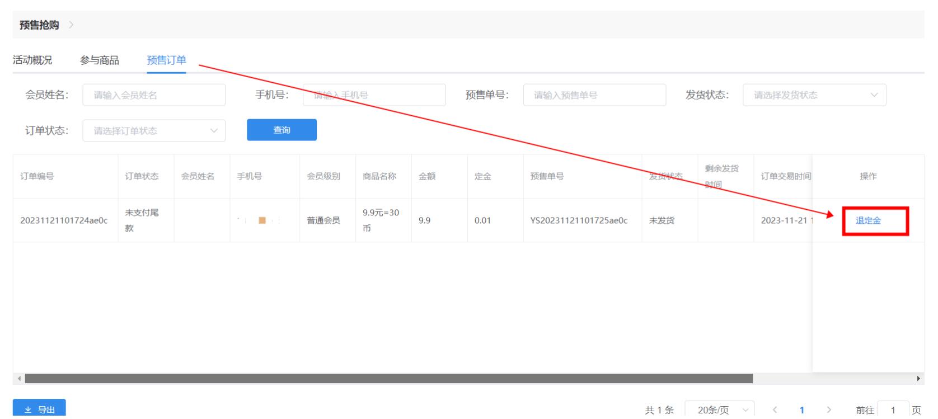
Task: Click the 导出 button
Action: coord(39,409)
